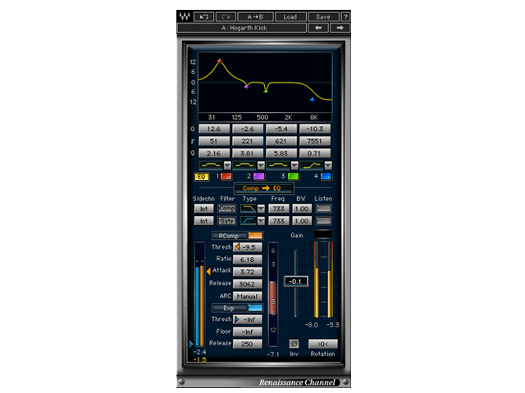
Task: Undo the last change
Action: 204,16
